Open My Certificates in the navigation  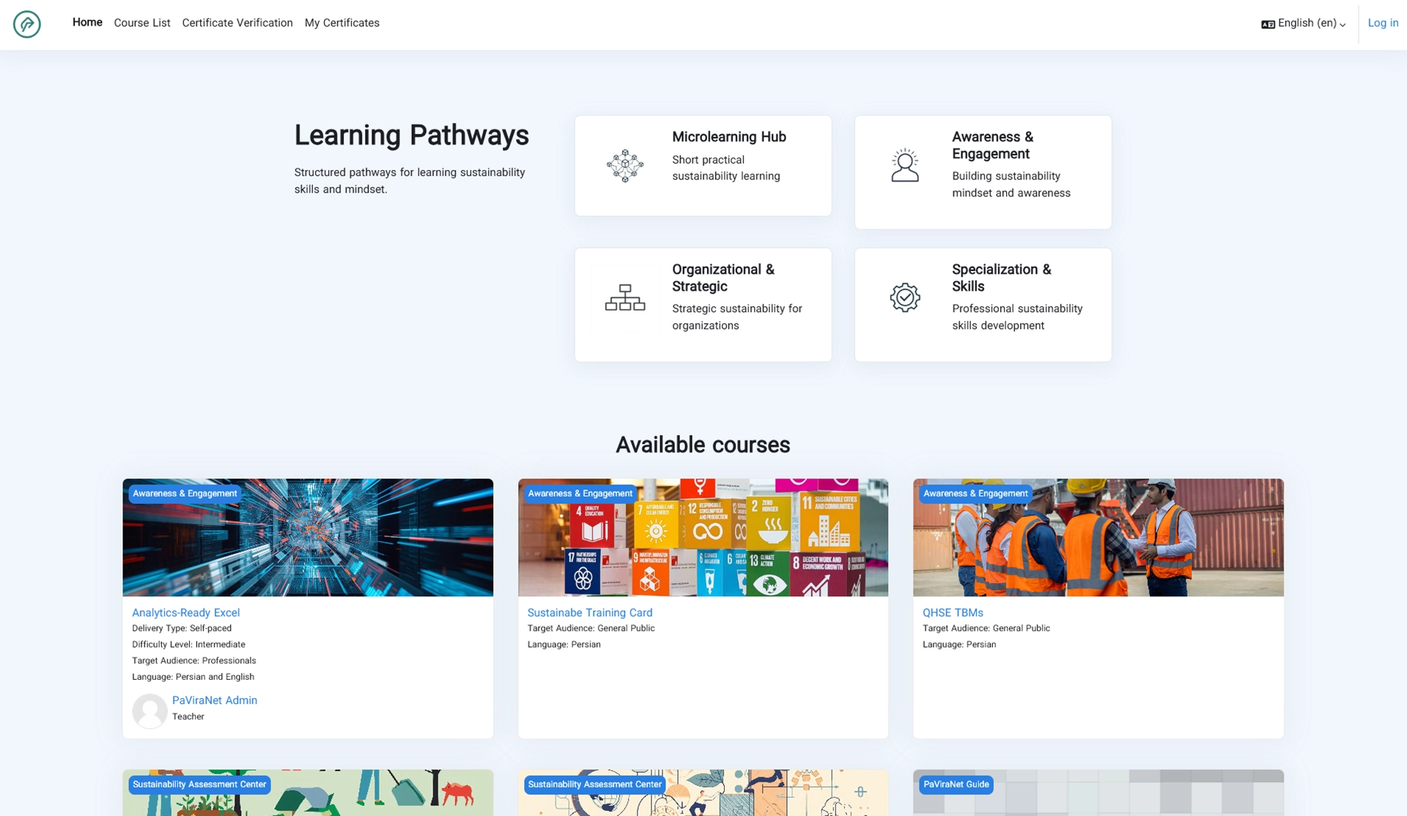(x=342, y=23)
